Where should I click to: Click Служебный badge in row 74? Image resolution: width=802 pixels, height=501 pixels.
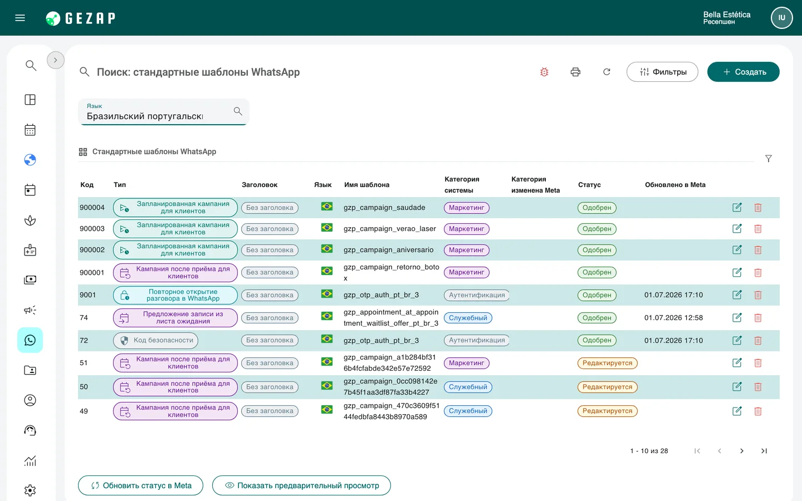(468, 318)
